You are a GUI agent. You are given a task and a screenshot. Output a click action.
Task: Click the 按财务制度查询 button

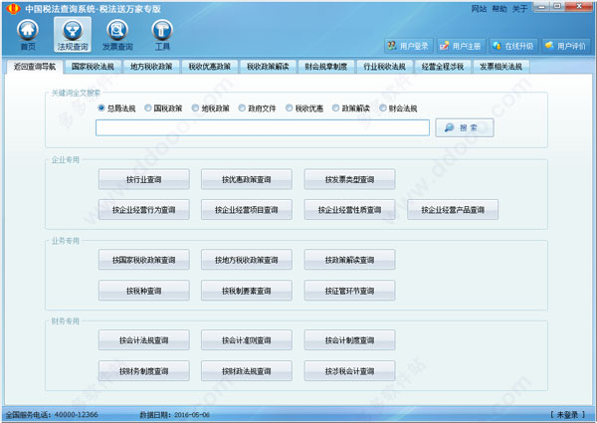pos(144,371)
